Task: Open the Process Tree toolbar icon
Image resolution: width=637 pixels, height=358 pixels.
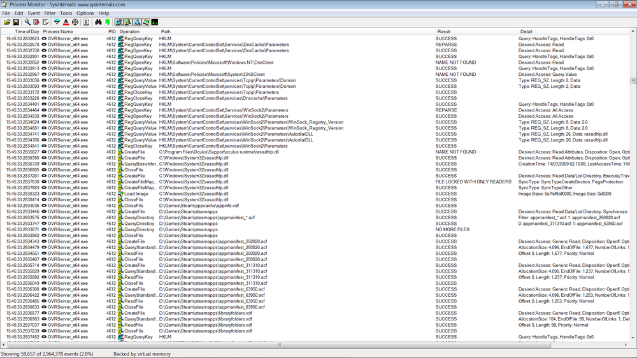Action: click(86, 22)
